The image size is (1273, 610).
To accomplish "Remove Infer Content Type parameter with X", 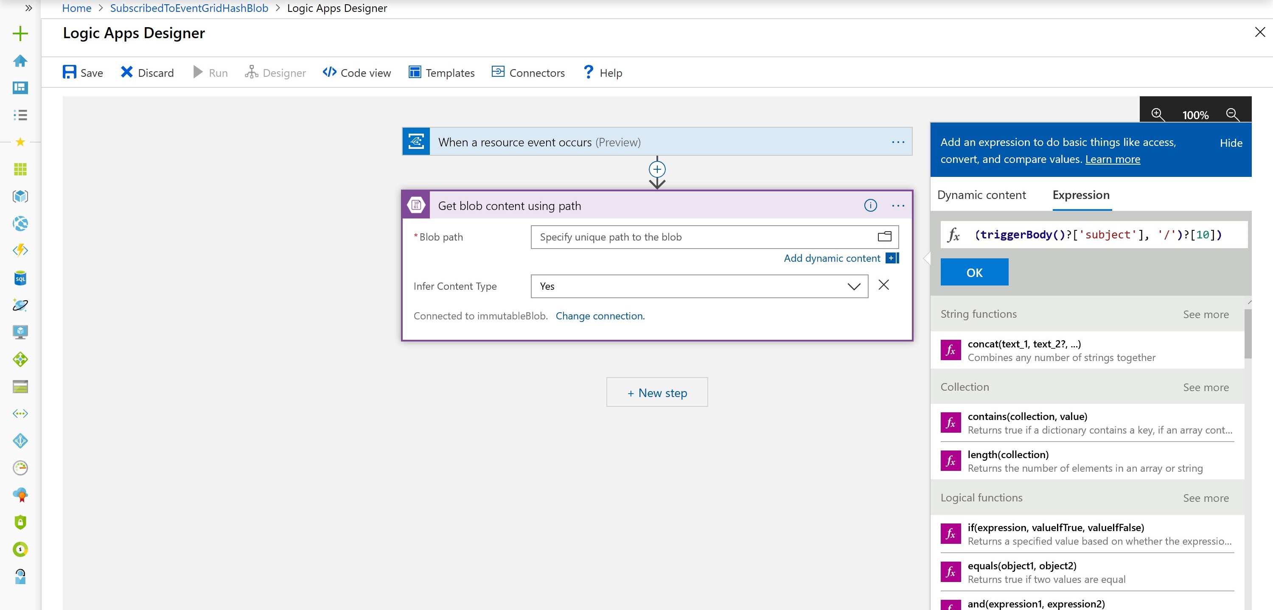I will [883, 285].
